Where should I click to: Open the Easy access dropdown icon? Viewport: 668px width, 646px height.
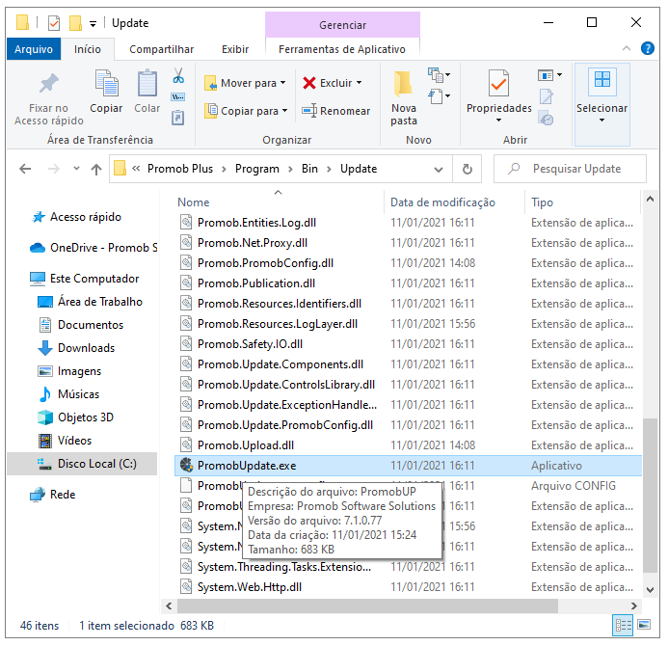[x=439, y=96]
